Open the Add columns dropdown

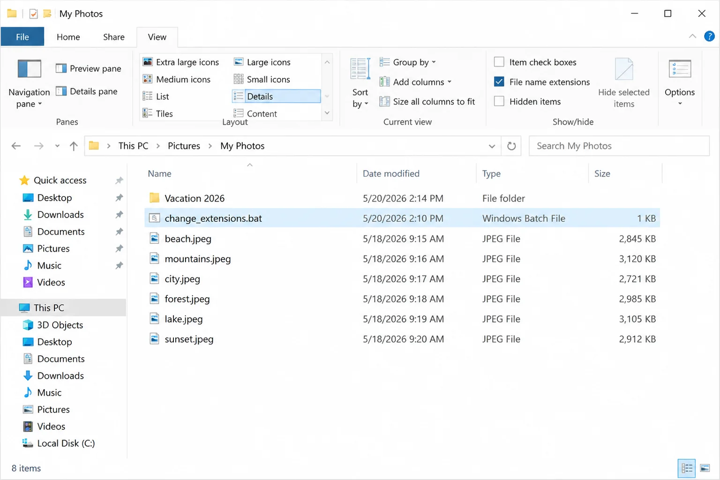415,82
